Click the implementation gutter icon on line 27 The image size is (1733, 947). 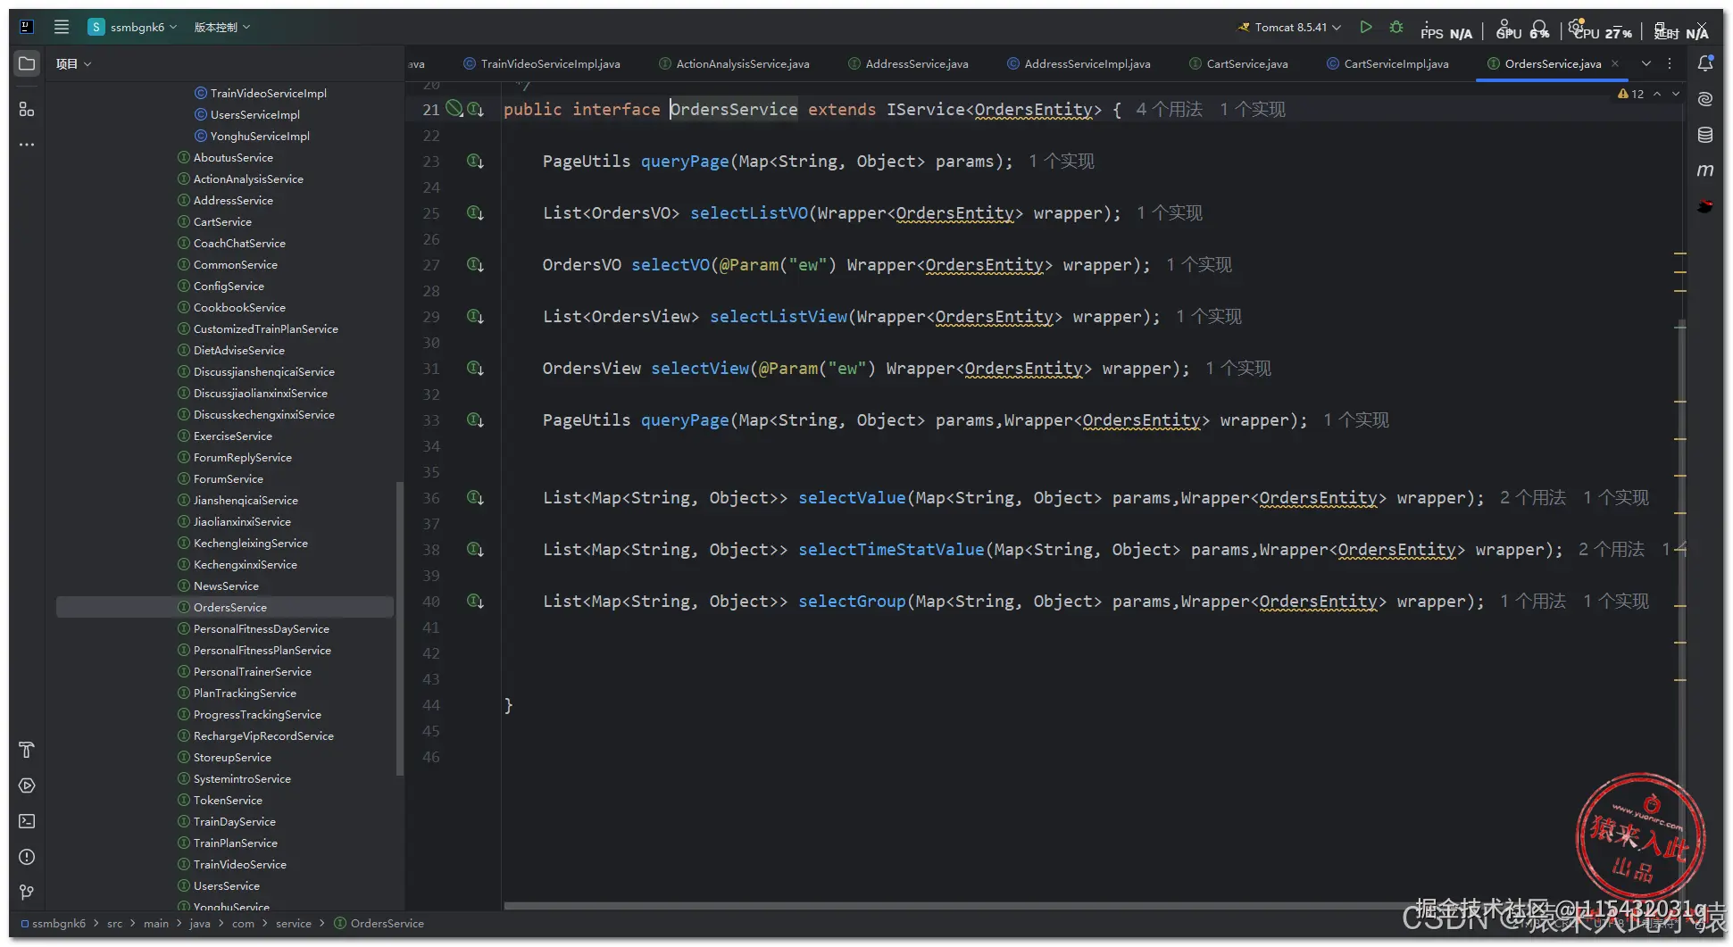coord(475,265)
